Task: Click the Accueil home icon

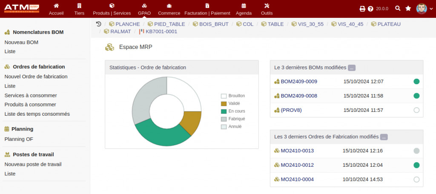Action: coord(56,6)
